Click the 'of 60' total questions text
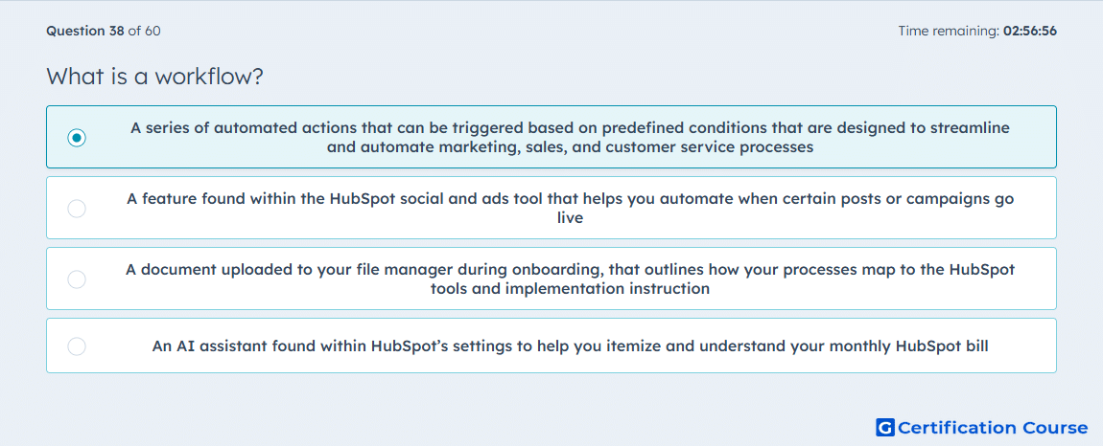 pyautogui.click(x=144, y=31)
